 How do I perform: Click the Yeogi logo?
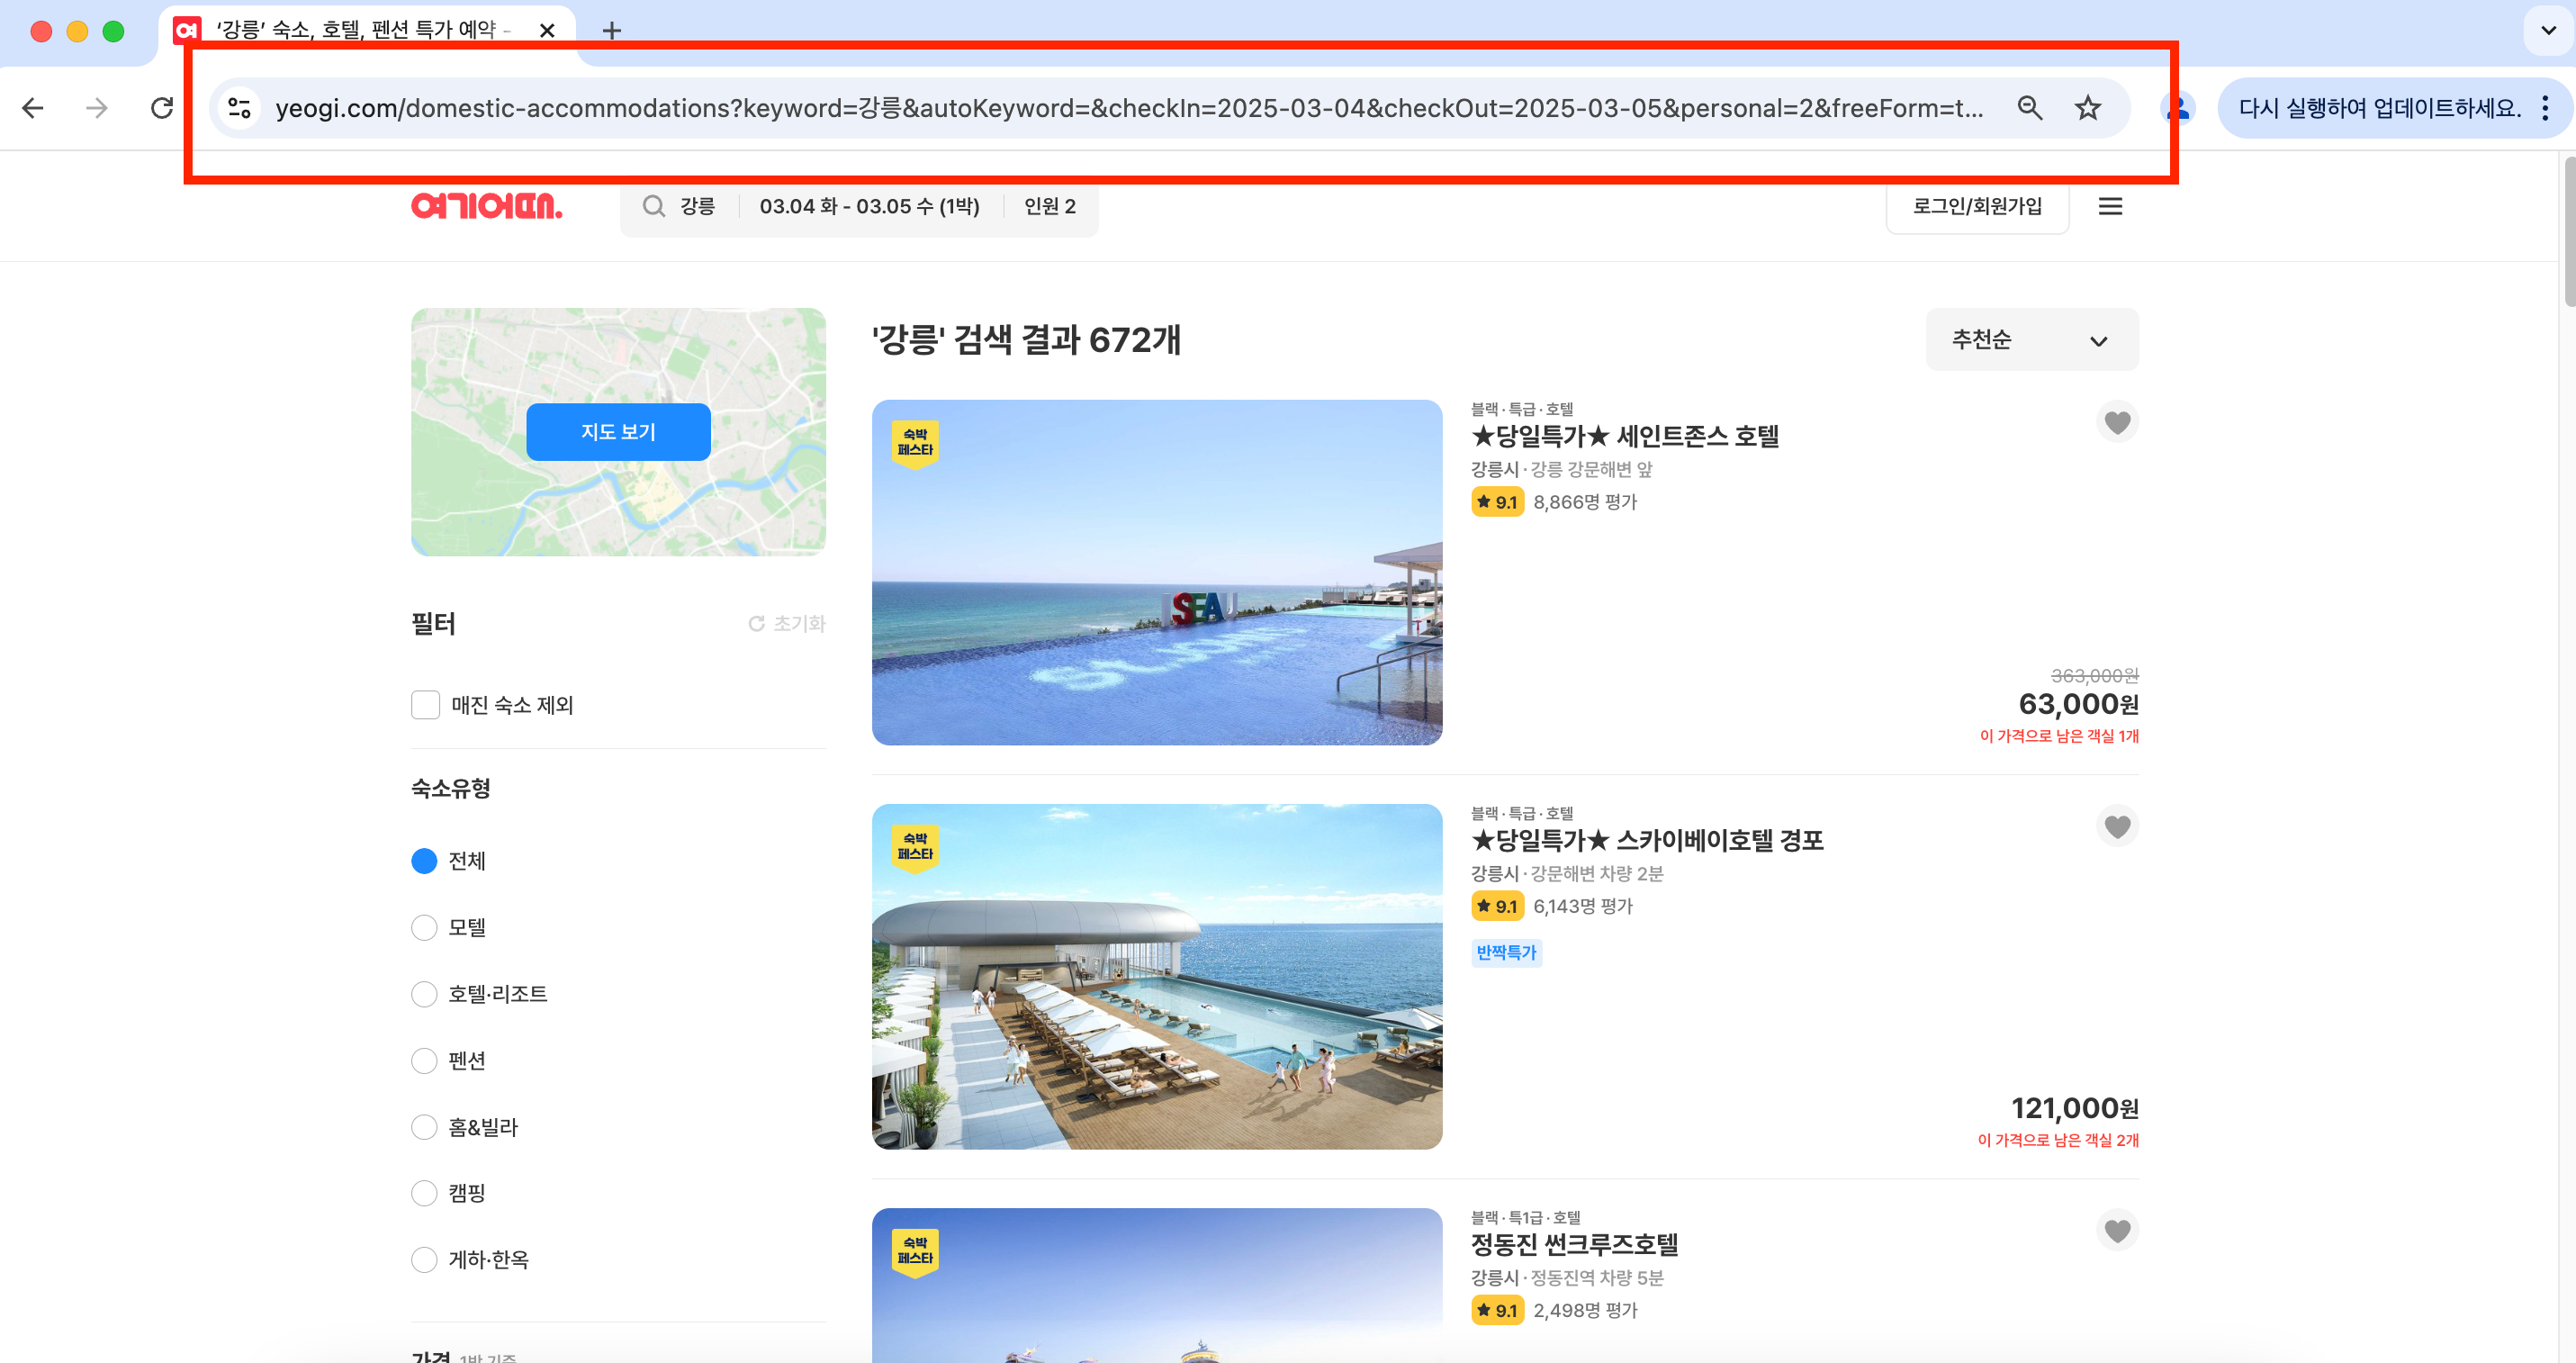coord(487,207)
